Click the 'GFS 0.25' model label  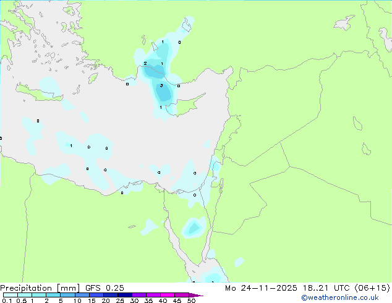point(104,288)
